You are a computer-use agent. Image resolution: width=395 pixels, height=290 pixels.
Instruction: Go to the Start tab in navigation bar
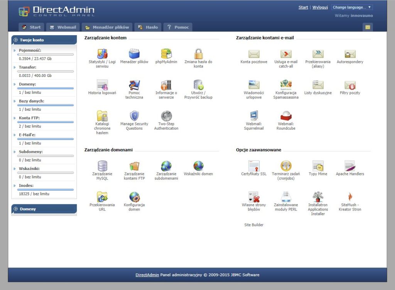point(32,27)
